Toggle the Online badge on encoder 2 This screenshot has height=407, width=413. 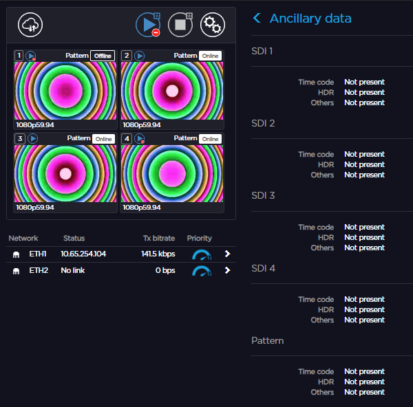pos(210,56)
